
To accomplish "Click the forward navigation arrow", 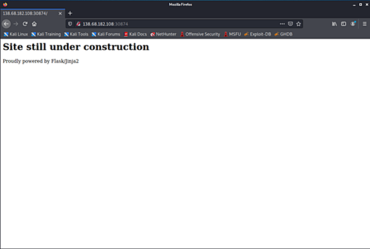I will click(x=16, y=24).
